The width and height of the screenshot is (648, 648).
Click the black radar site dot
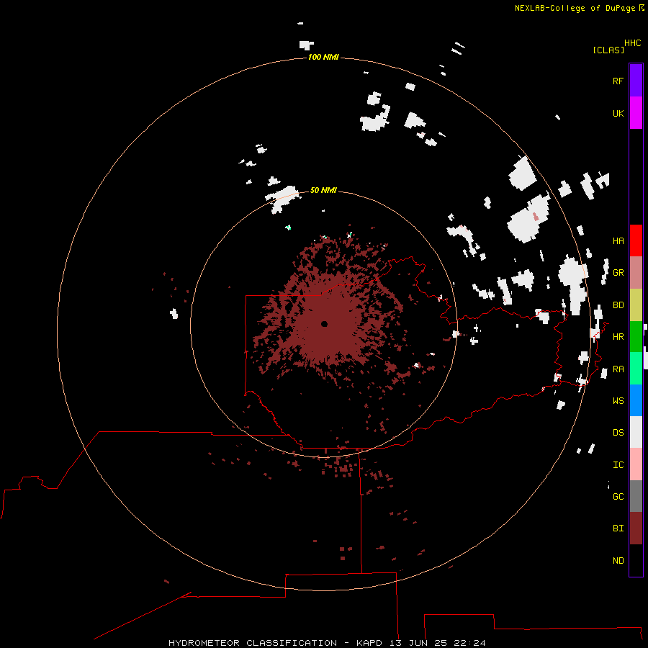324,324
